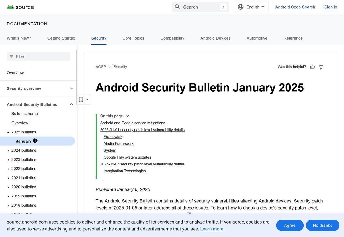Open the Reference tab
Viewport: 344px width, 237px height.
(293, 38)
